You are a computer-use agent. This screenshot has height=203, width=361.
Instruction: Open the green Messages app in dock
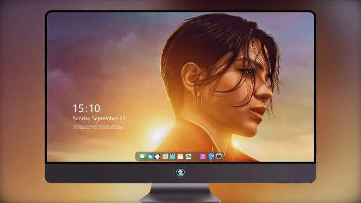click(x=142, y=156)
